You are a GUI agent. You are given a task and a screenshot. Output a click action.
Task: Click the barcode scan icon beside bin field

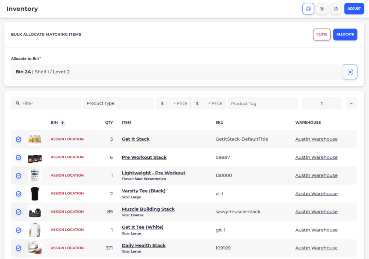350,72
